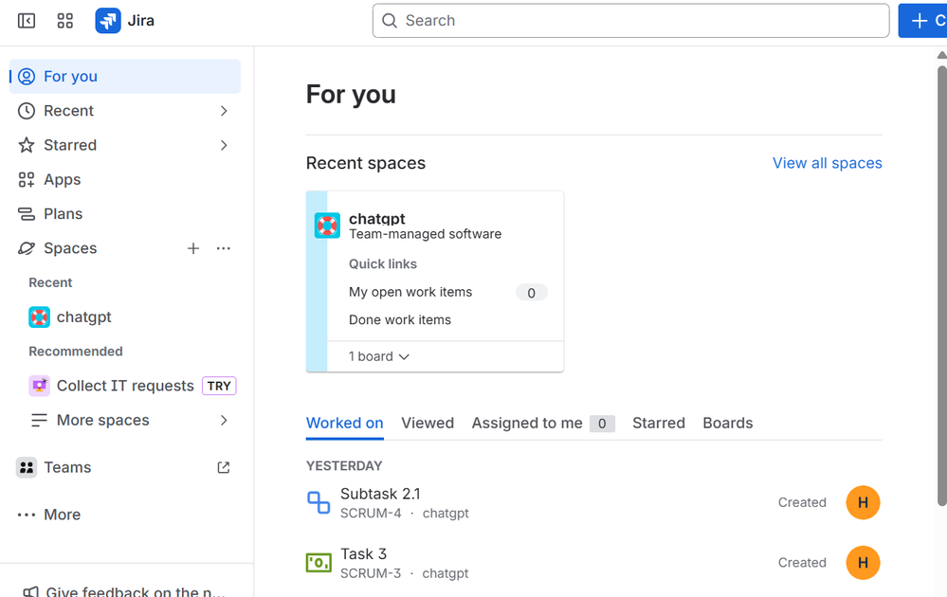Image resolution: width=947 pixels, height=597 pixels.
Task: Click the Jira logo
Action: click(106, 20)
